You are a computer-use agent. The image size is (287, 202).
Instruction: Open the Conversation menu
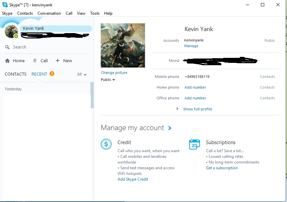tap(49, 13)
